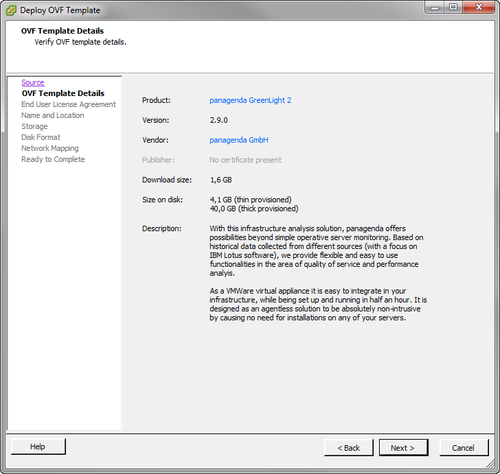Proceed with the Next button
Screen dimensions: 500x474
click(402, 448)
